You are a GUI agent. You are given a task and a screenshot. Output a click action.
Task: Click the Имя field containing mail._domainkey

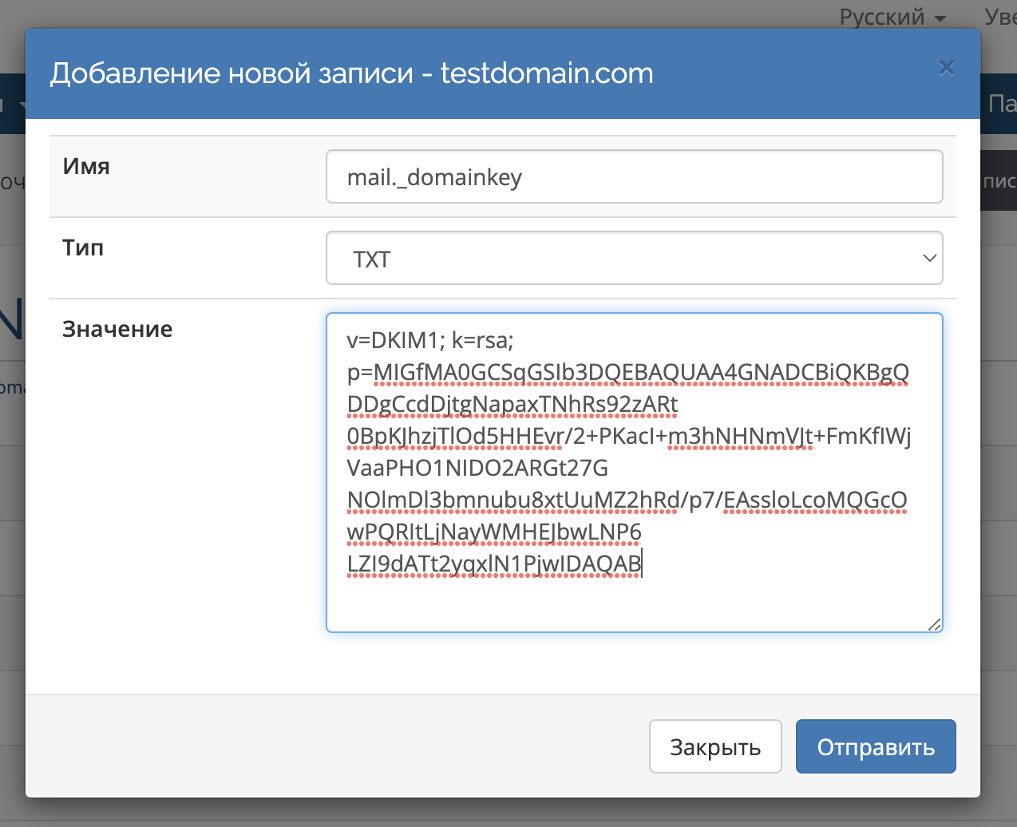[x=634, y=176]
